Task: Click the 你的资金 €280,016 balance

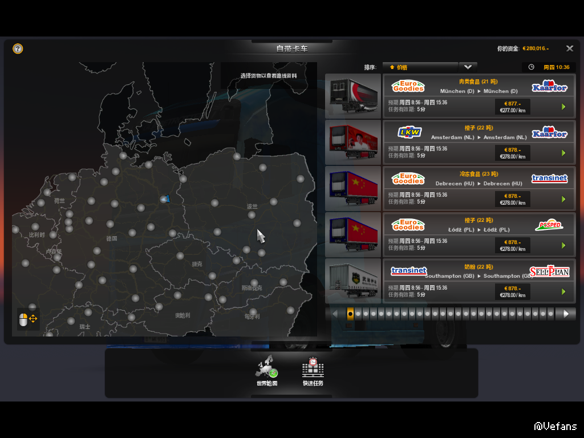Action: (523, 48)
